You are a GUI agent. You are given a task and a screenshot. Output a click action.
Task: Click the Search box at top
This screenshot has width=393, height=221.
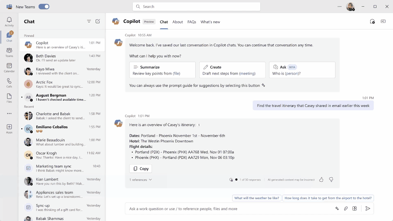coord(196,7)
